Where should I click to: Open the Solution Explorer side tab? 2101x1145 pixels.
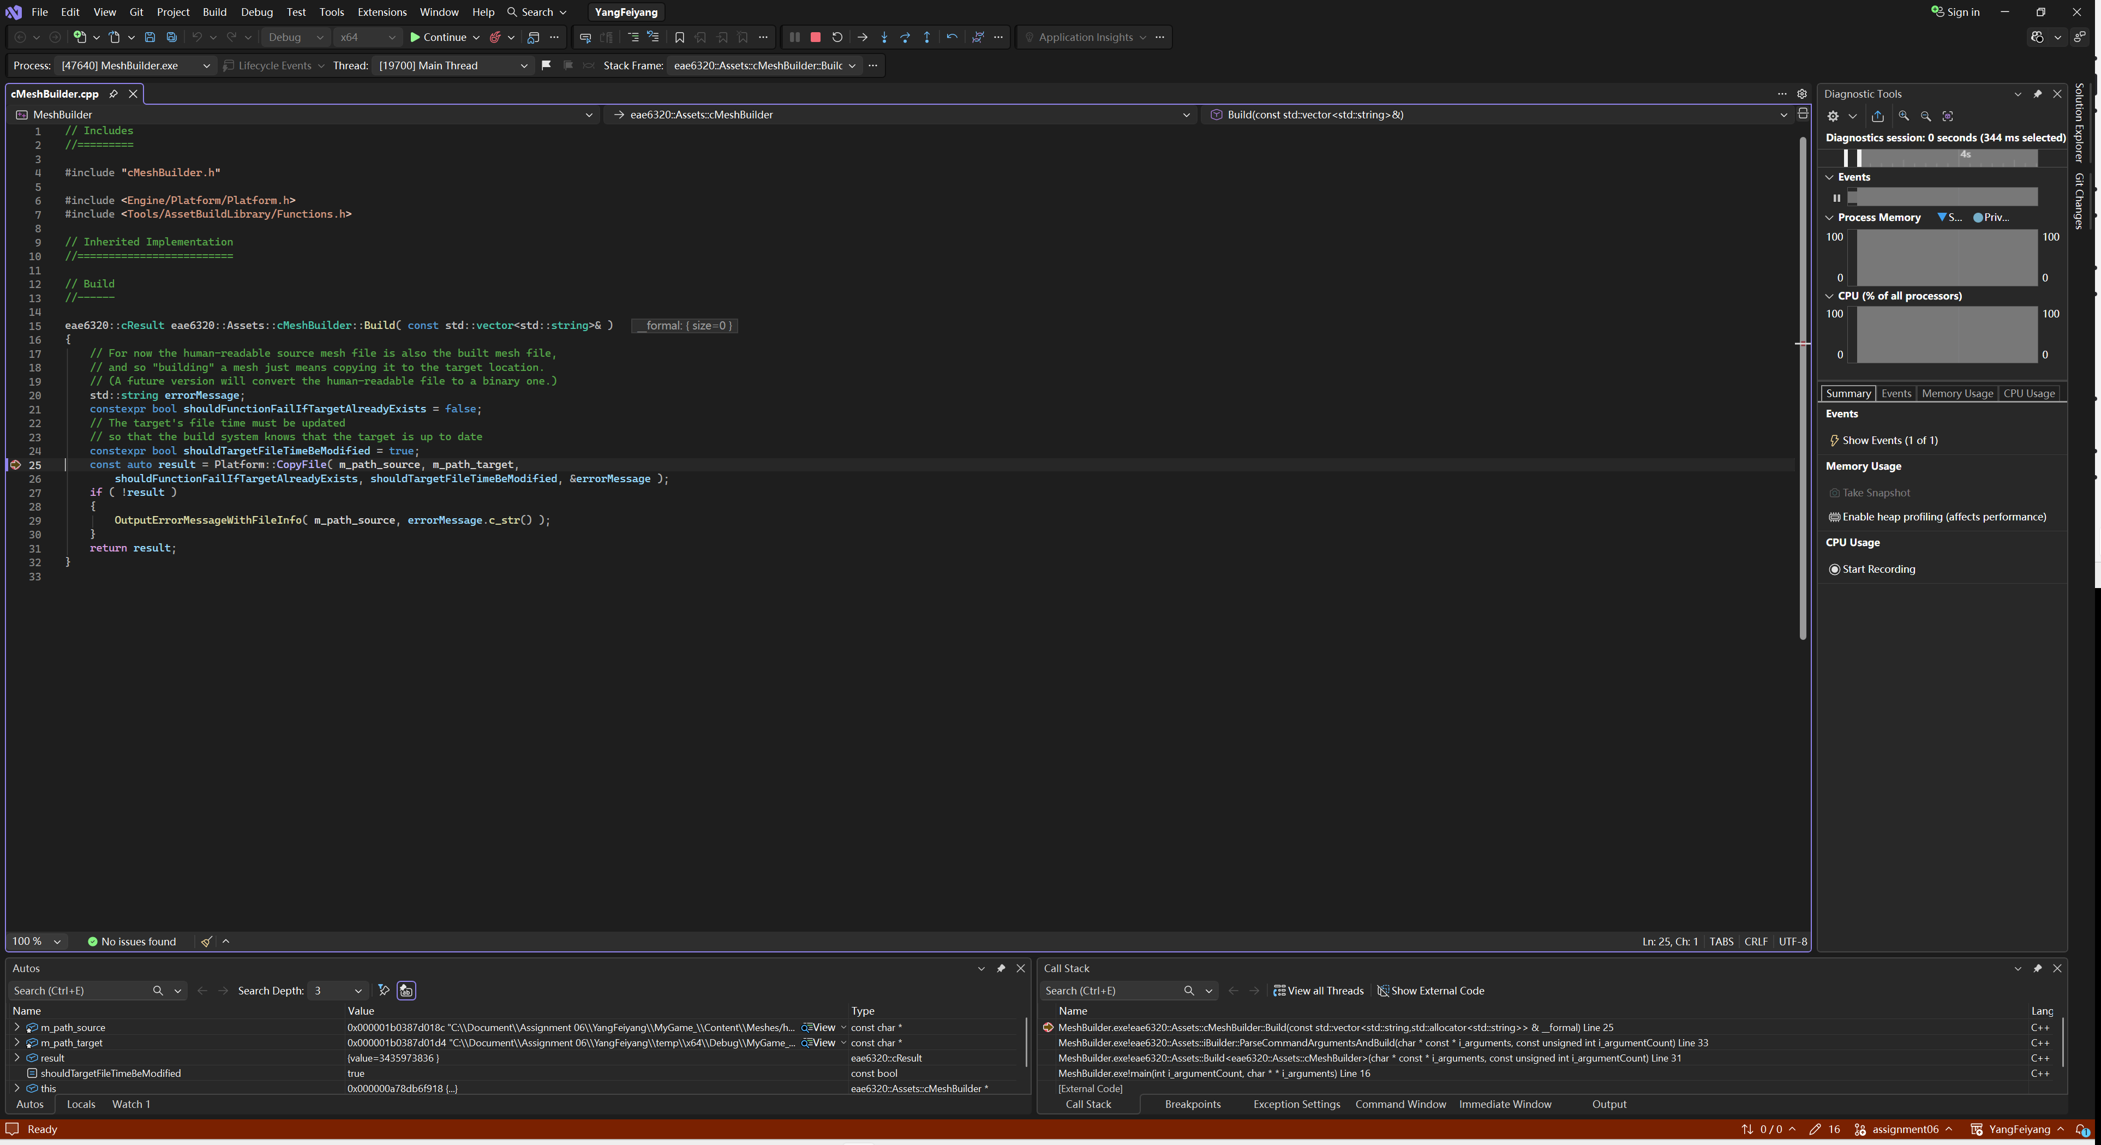(x=2081, y=123)
